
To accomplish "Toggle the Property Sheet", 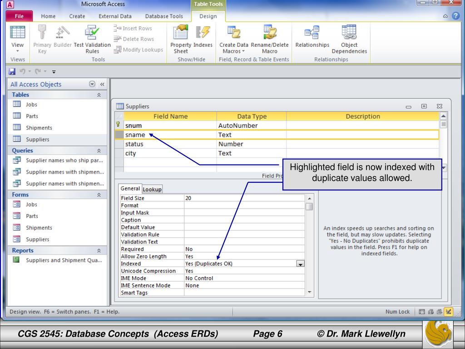I will [x=181, y=39].
